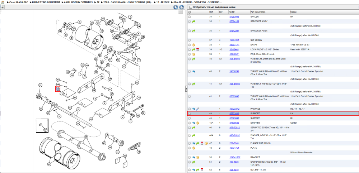
Task: Select callout 26 on the diagram
Action: (x=94, y=90)
